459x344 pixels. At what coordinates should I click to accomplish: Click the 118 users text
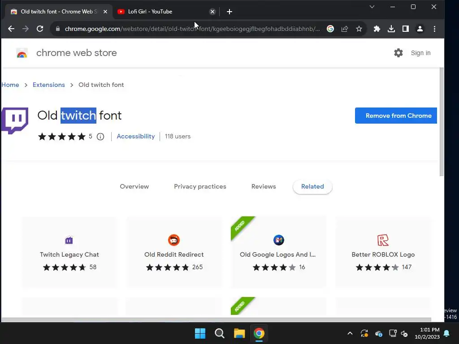(x=178, y=136)
